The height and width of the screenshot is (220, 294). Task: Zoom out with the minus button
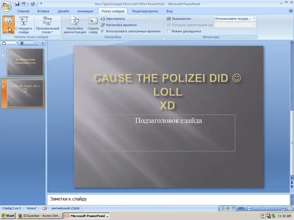[x=249, y=208]
